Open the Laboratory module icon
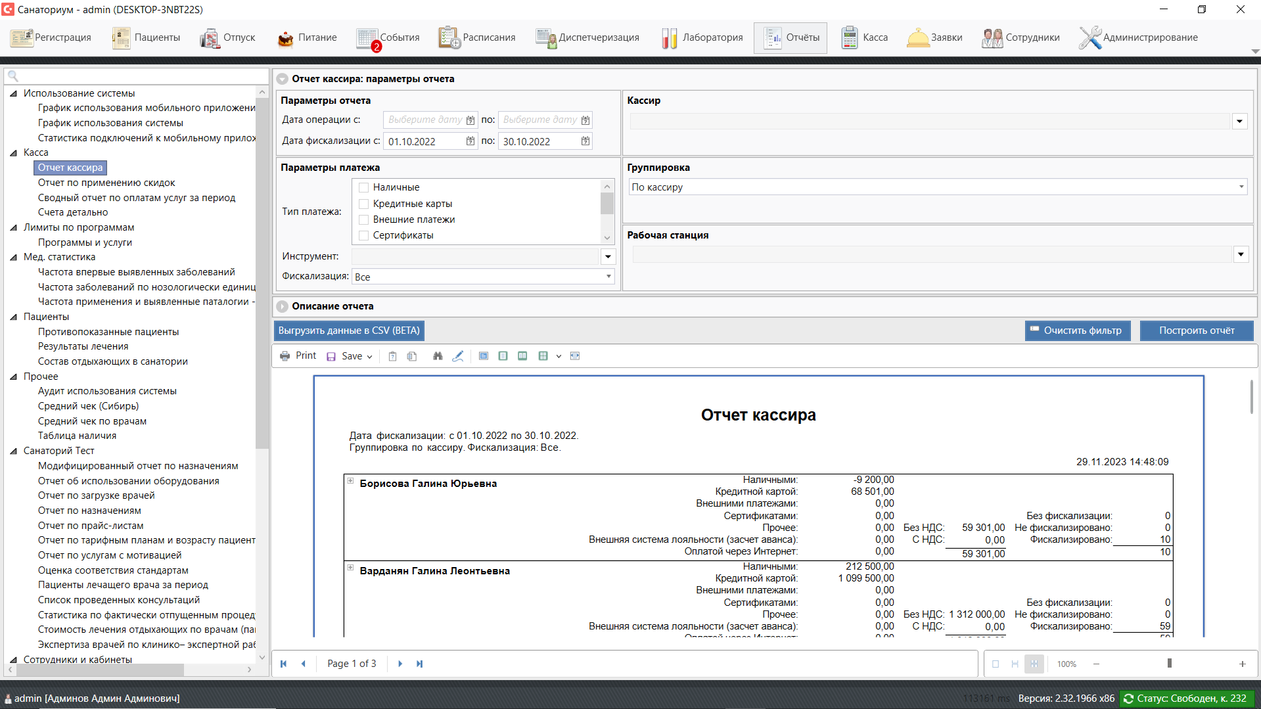 point(669,38)
